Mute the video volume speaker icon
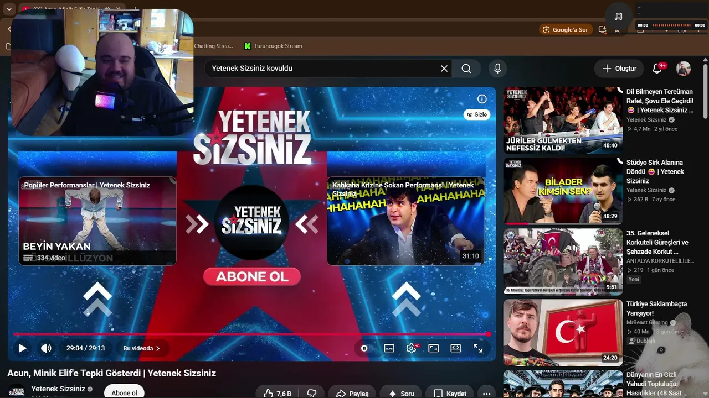 pos(46,348)
